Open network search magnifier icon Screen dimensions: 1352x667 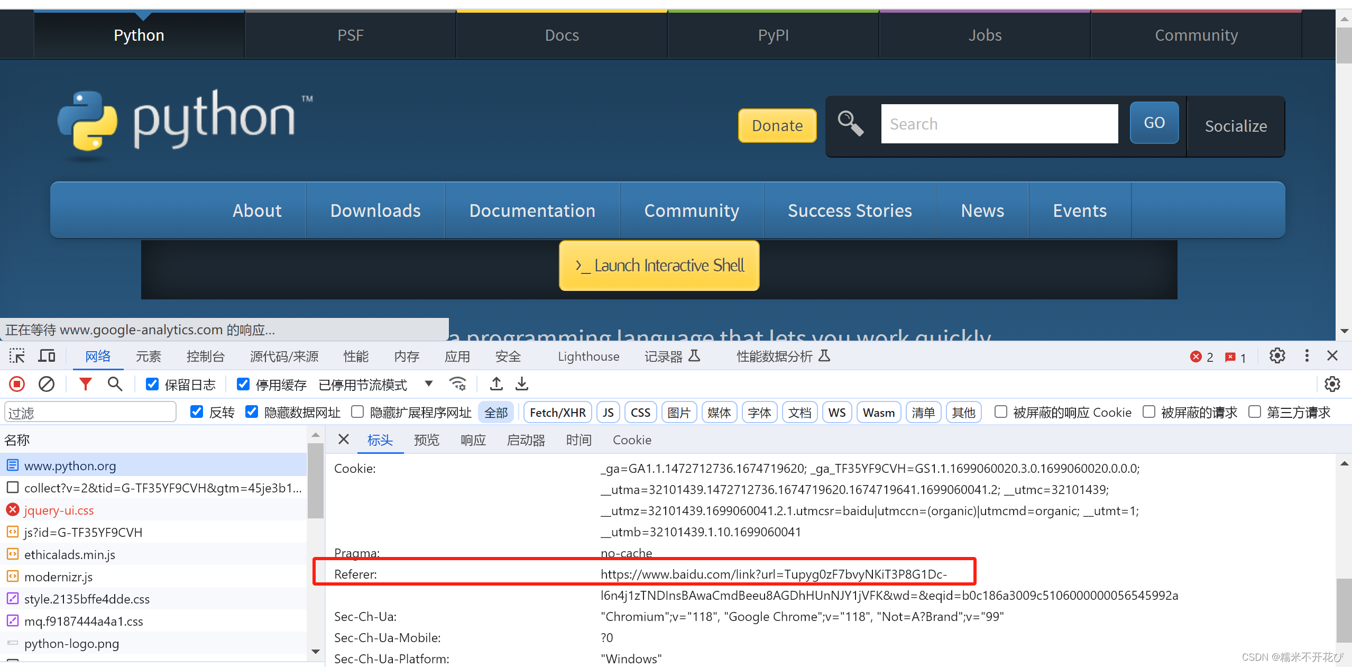point(115,384)
